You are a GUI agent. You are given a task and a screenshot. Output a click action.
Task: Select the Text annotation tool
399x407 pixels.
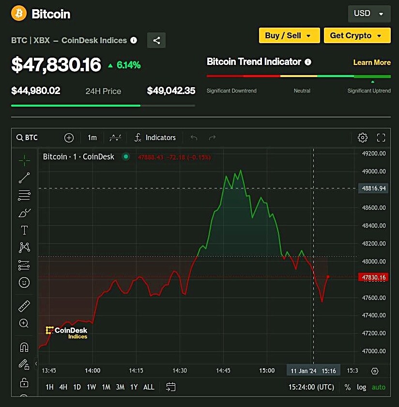[24, 230]
